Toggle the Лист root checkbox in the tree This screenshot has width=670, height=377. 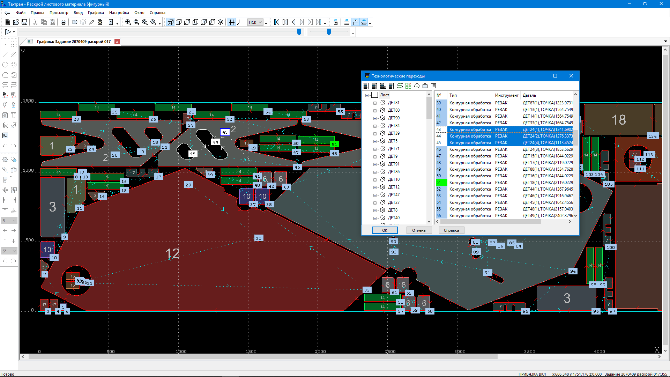click(x=375, y=95)
